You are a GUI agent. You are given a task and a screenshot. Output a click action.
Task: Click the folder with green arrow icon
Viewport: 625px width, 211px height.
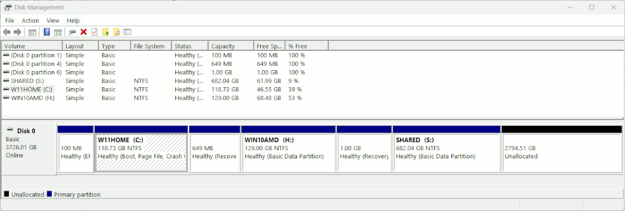(105, 32)
